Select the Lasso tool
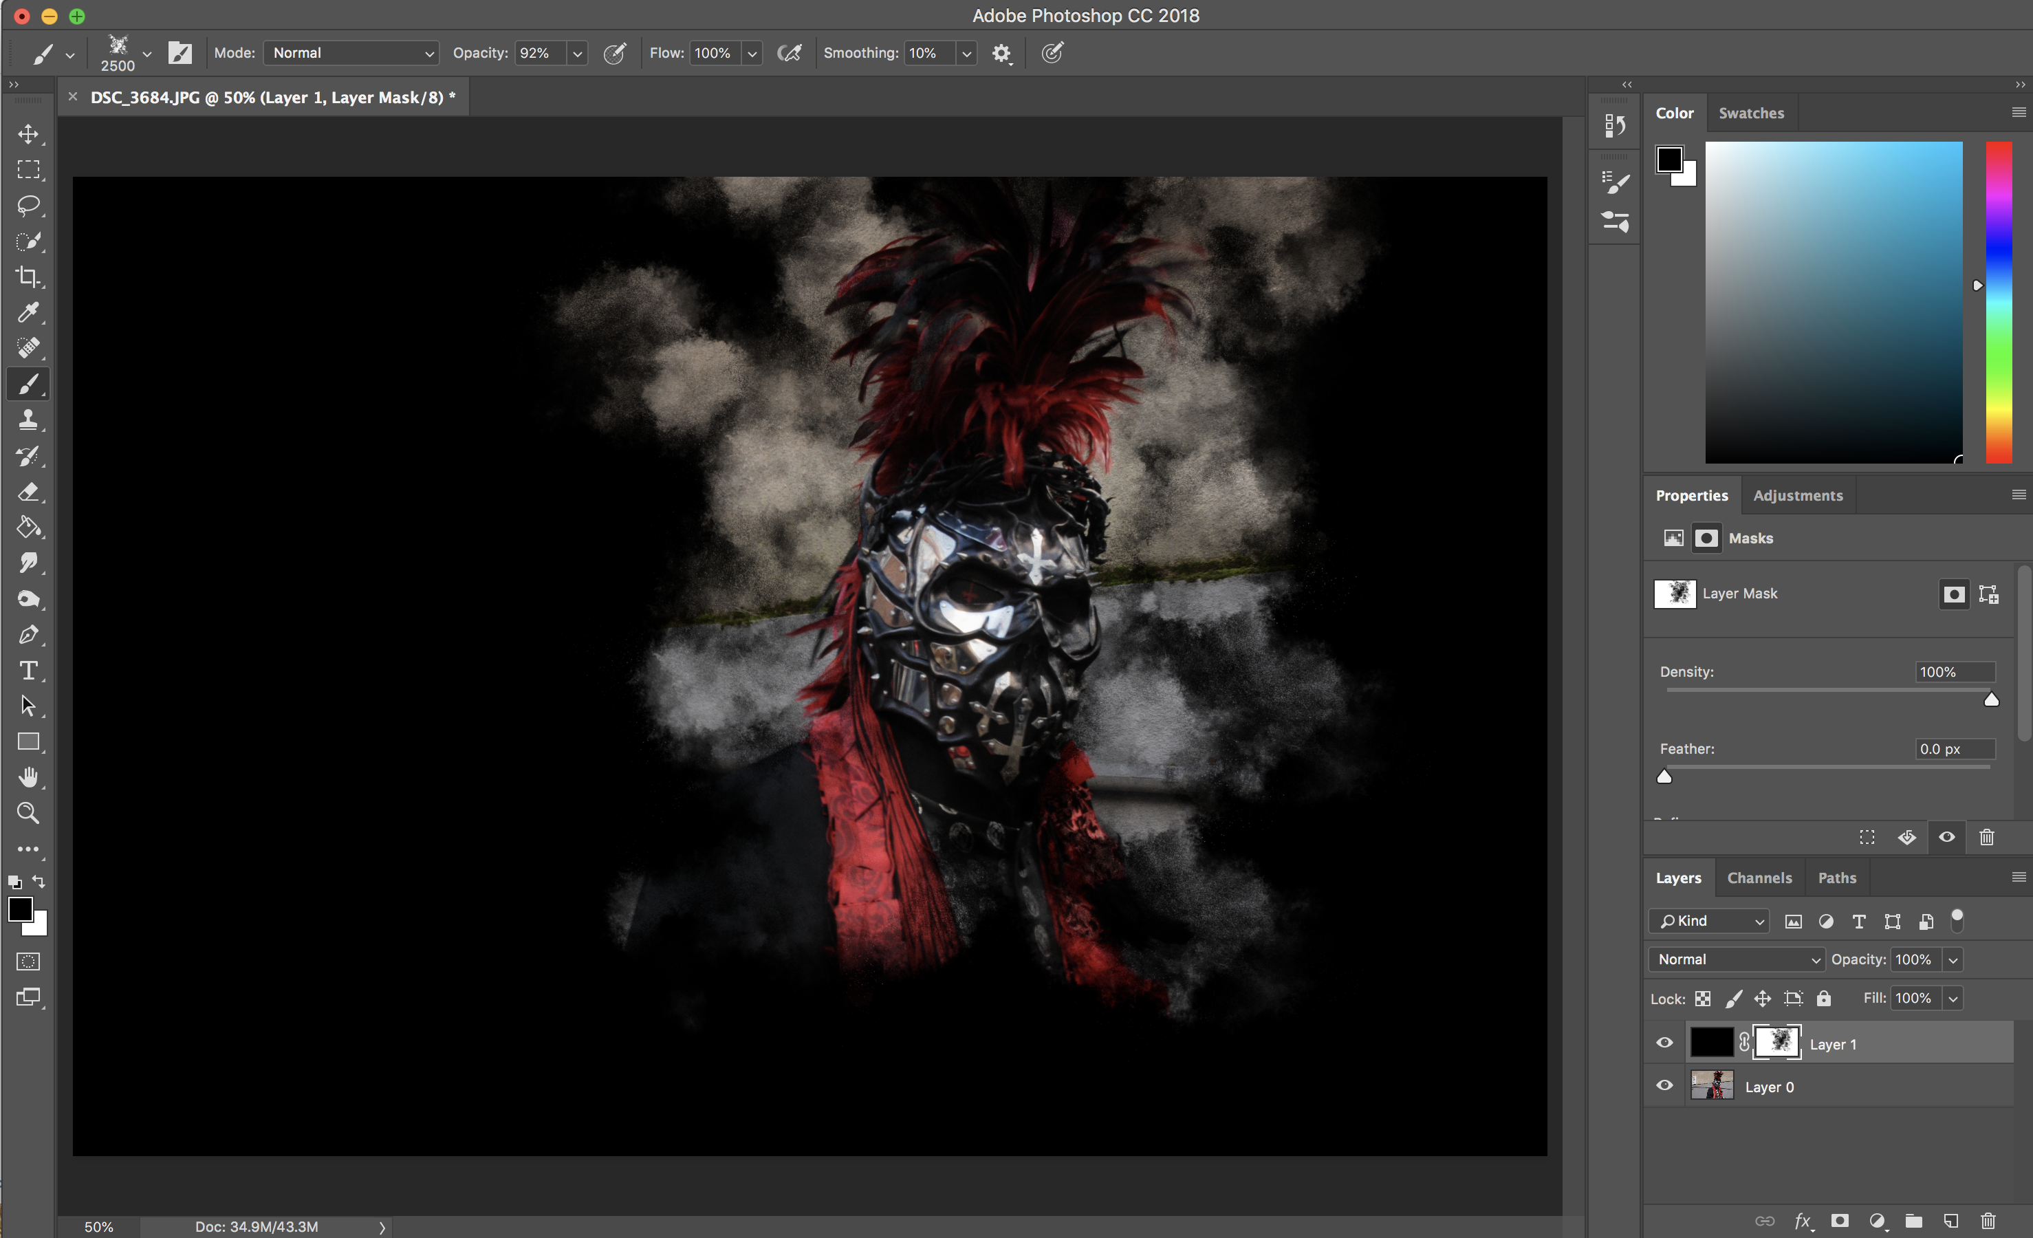The height and width of the screenshot is (1238, 2033). tap(28, 205)
